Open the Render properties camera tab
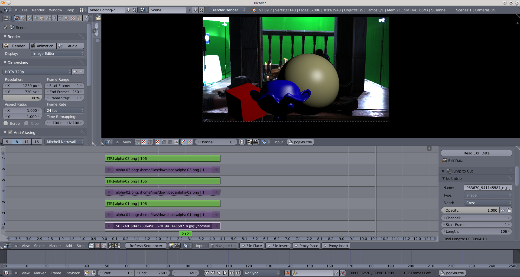The image size is (520, 277). [17, 18]
